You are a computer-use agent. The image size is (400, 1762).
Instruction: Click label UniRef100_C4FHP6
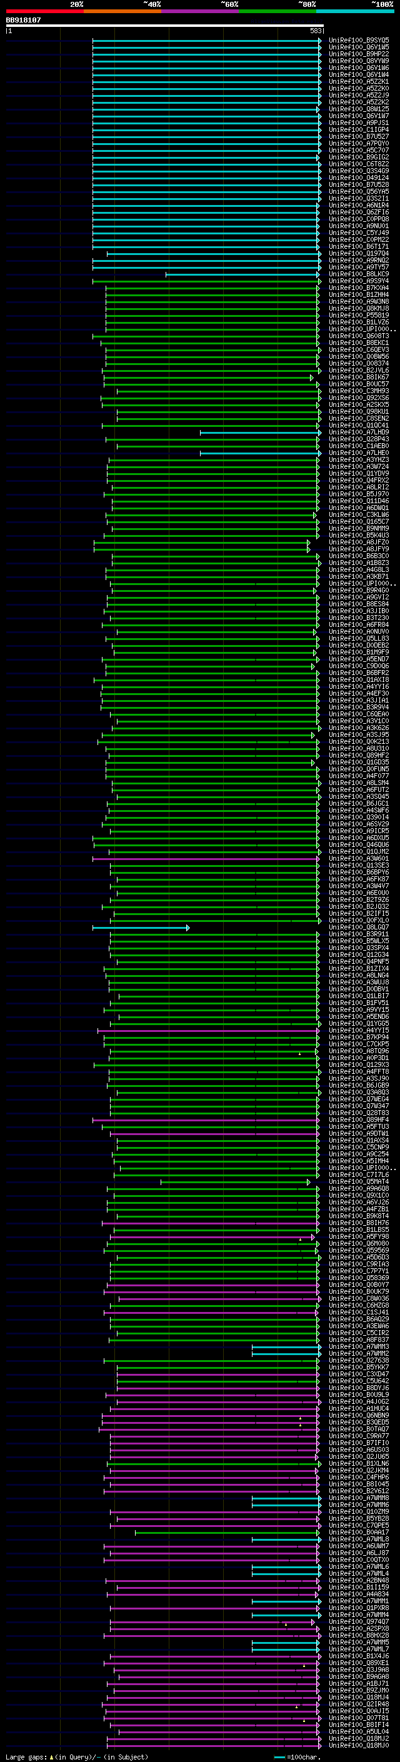[359, 1477]
